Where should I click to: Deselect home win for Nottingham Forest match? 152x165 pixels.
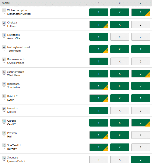[99, 49]
